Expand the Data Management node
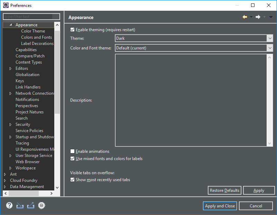Image resolution: width=277 pixels, height=215 pixels. (5, 187)
